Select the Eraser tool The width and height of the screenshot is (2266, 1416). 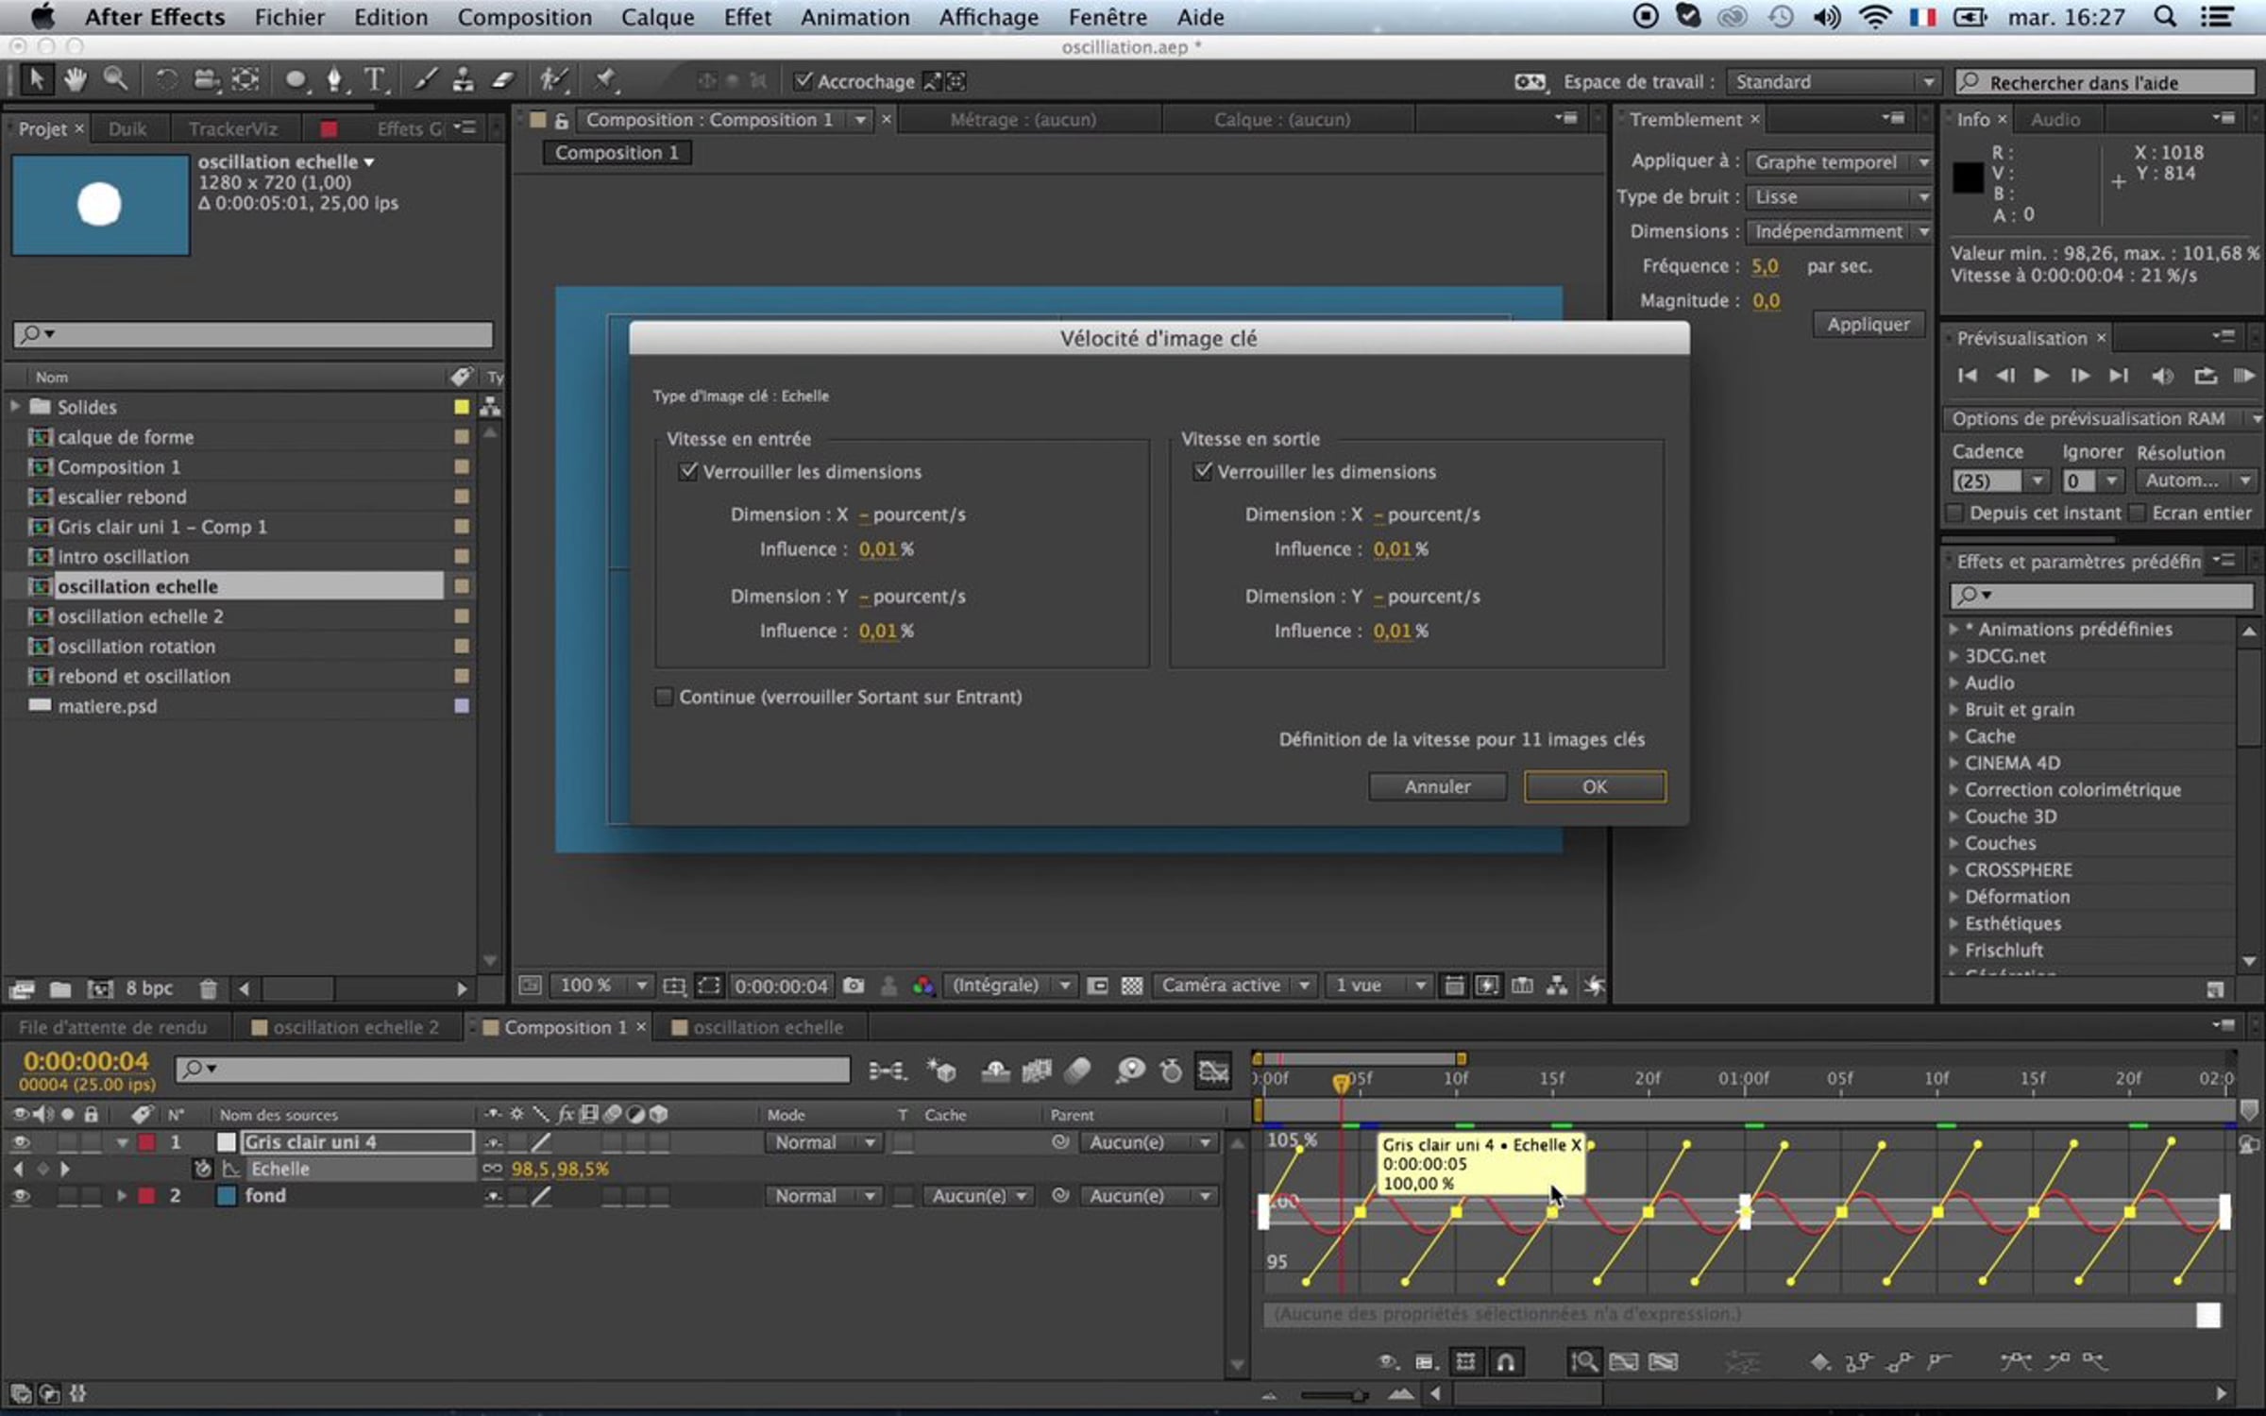[x=503, y=80]
